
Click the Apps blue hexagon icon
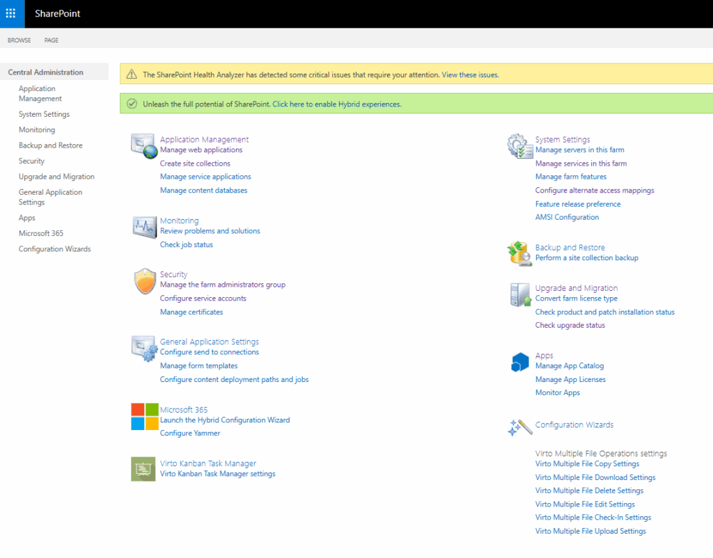520,362
